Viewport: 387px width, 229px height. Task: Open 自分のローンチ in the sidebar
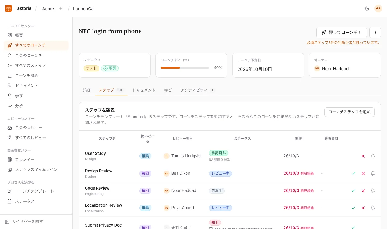36,55
